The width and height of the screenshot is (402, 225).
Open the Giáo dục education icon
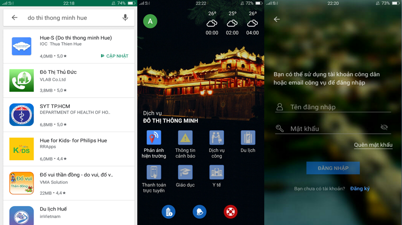[185, 173]
